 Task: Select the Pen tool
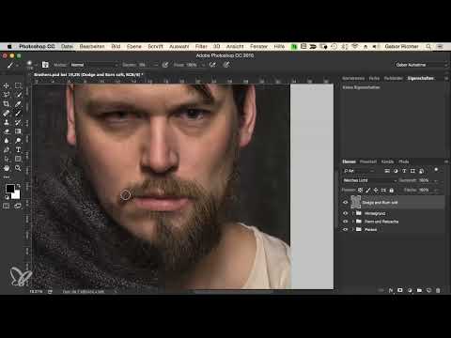pos(7,149)
